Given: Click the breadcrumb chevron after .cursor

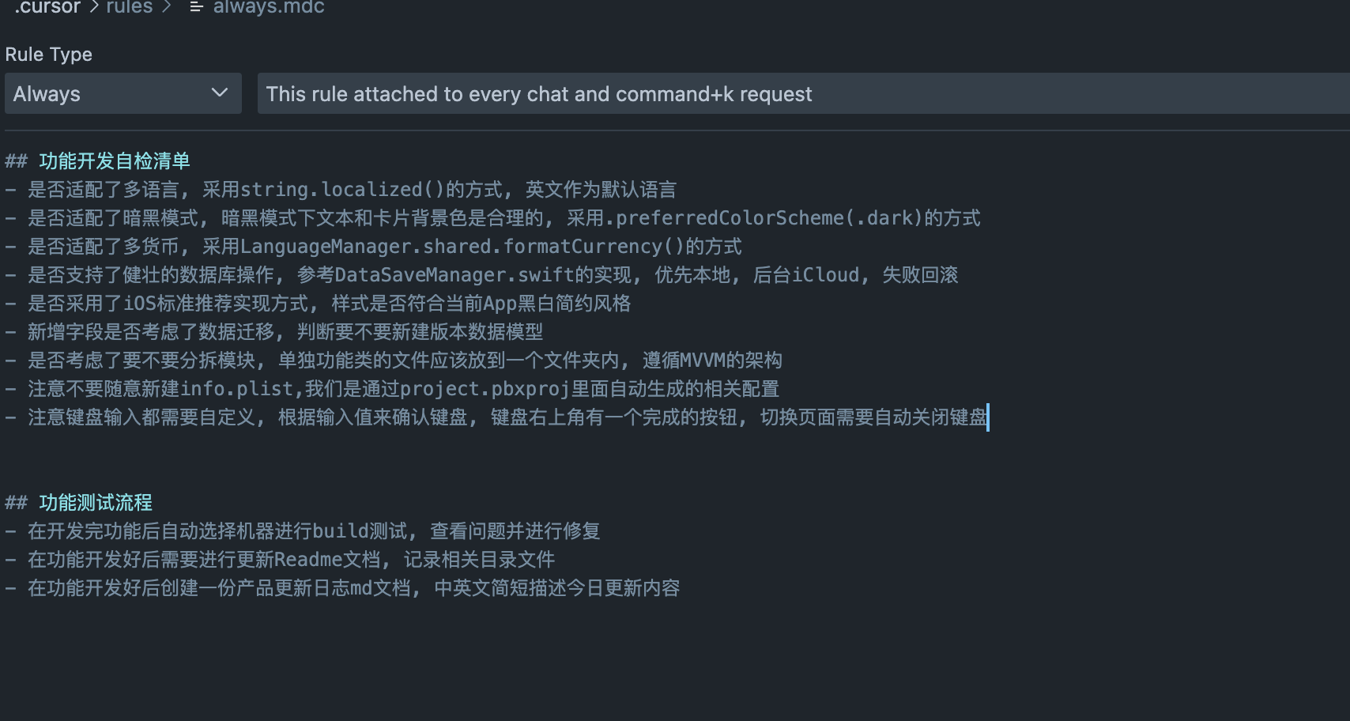Looking at the screenshot, I should pyautogui.click(x=94, y=7).
